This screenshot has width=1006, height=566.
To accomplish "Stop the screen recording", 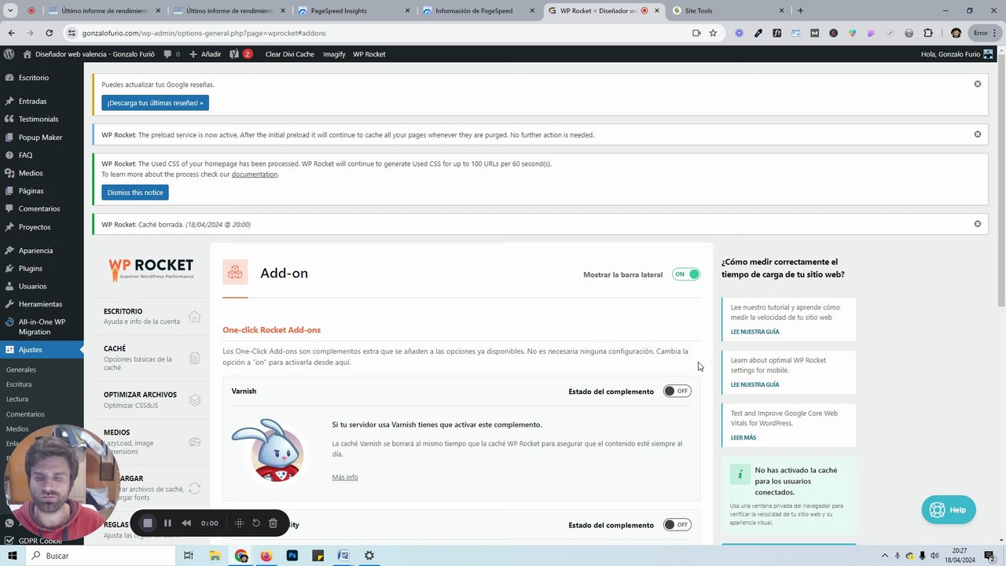I will 147,523.
